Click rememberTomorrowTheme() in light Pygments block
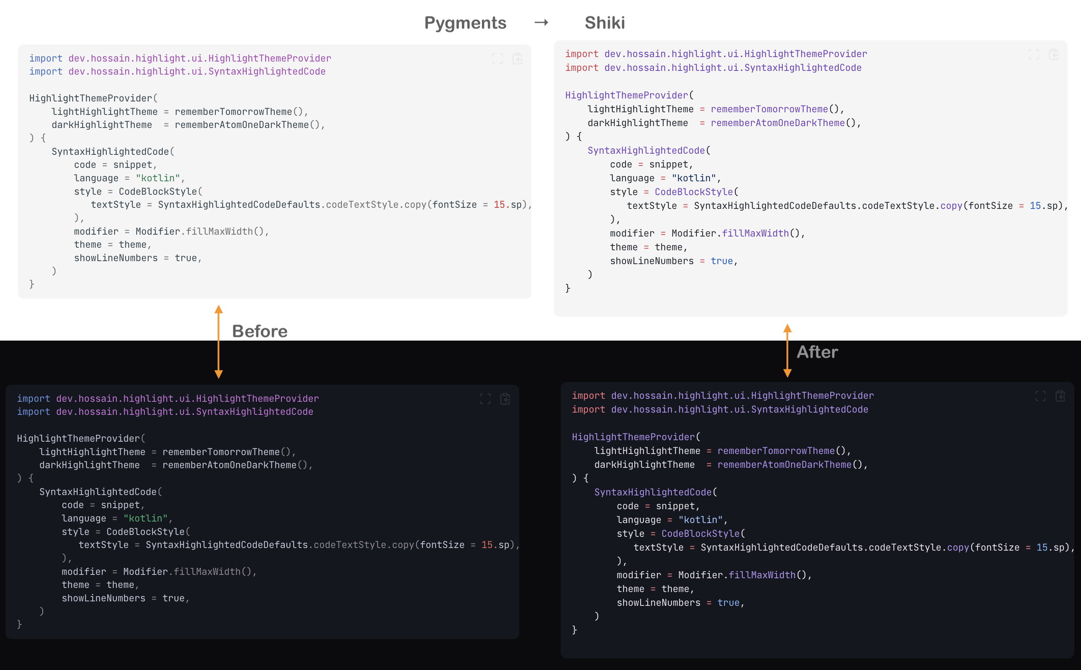 [x=239, y=112]
